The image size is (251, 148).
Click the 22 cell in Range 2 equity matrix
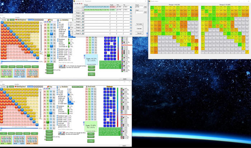247,52
